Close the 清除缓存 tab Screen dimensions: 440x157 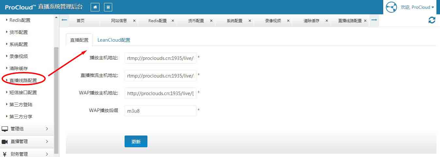[x=326, y=21]
